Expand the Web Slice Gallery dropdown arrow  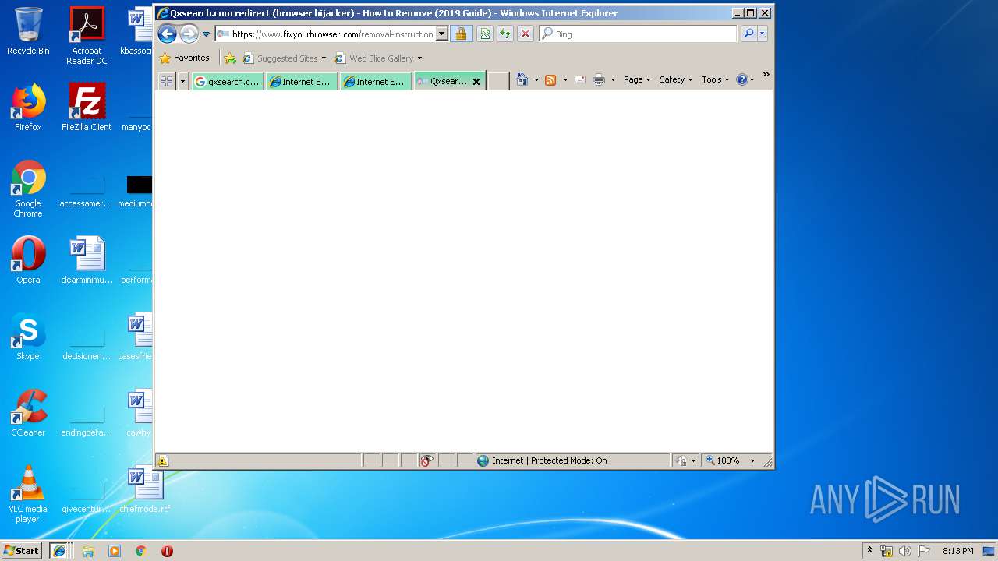419,58
